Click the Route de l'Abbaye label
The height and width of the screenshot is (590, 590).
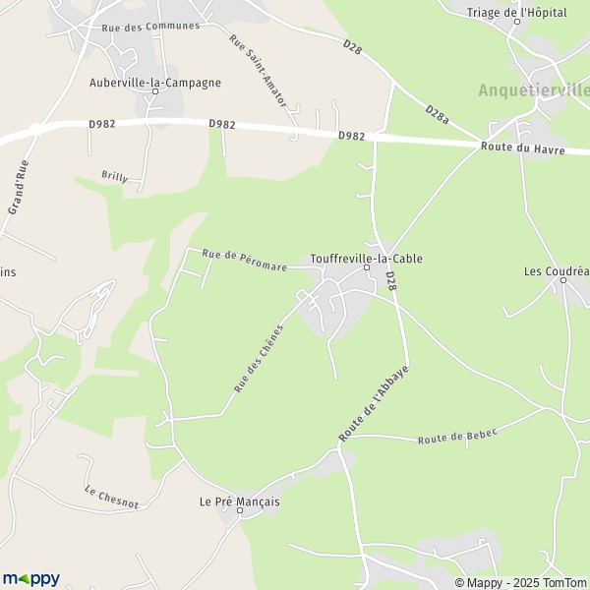(374, 403)
